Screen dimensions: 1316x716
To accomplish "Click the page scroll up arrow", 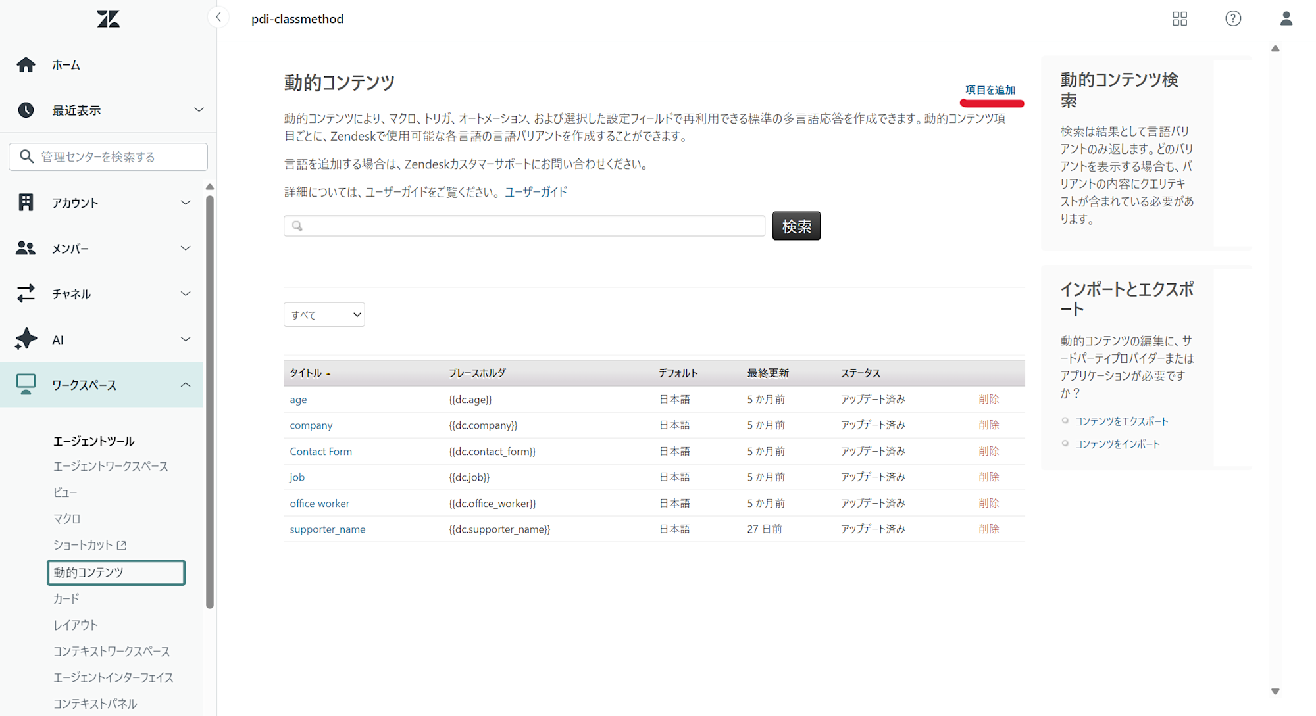I will pos(1275,49).
